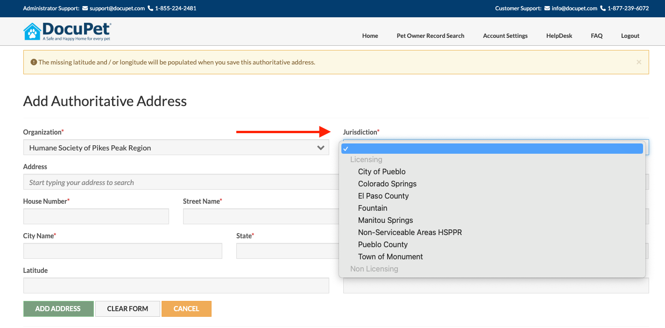Image resolution: width=665 pixels, height=328 pixels.
Task: Email support@docupet.com link
Action: pyautogui.click(x=117, y=8)
